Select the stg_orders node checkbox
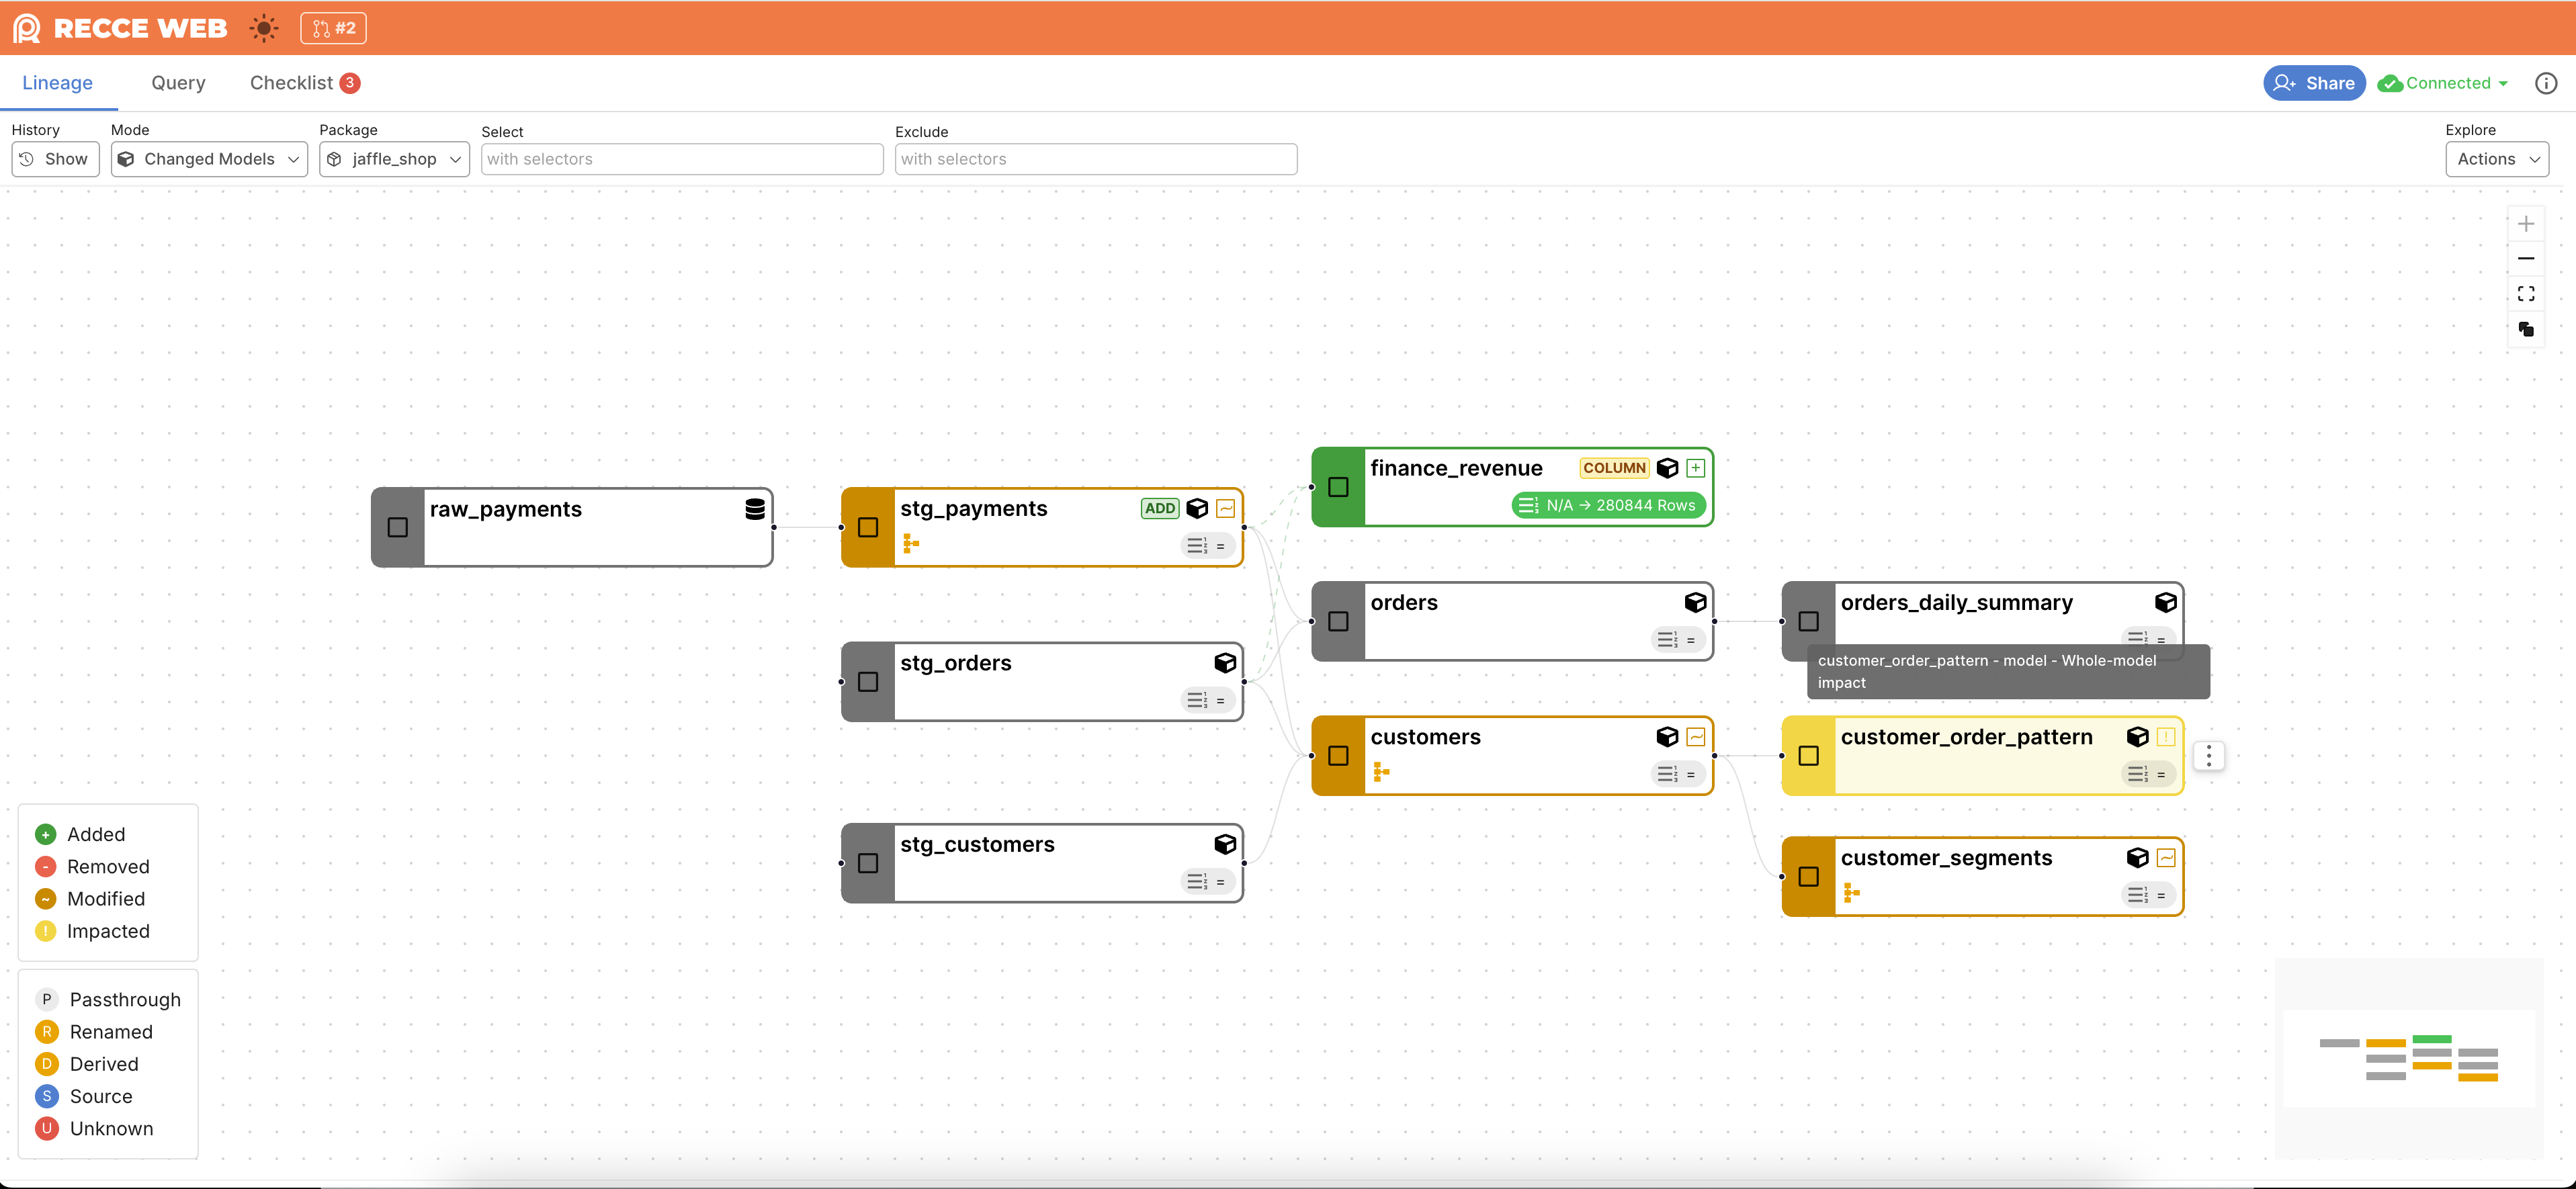 pyautogui.click(x=868, y=682)
